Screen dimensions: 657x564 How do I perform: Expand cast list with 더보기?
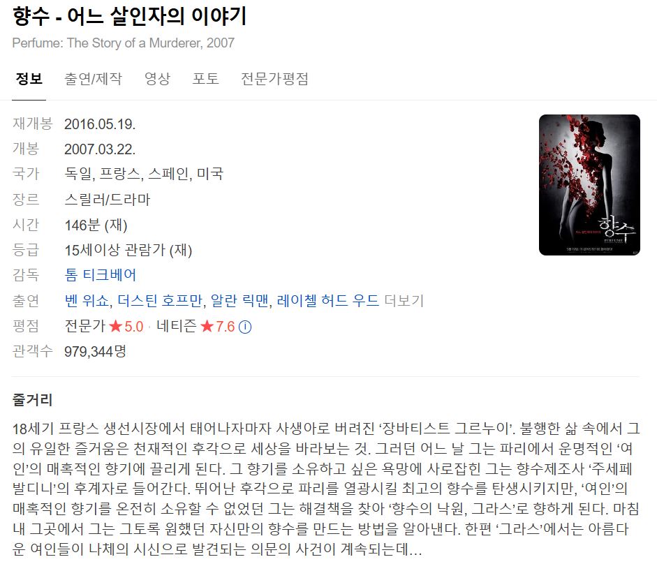tap(404, 300)
